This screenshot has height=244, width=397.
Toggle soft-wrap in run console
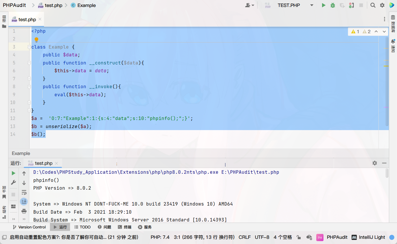[24, 192]
